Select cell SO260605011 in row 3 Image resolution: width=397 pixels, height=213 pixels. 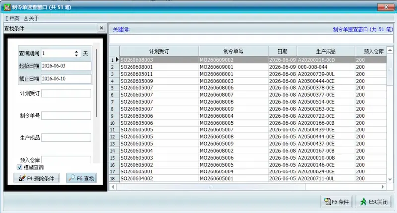(x=159, y=74)
